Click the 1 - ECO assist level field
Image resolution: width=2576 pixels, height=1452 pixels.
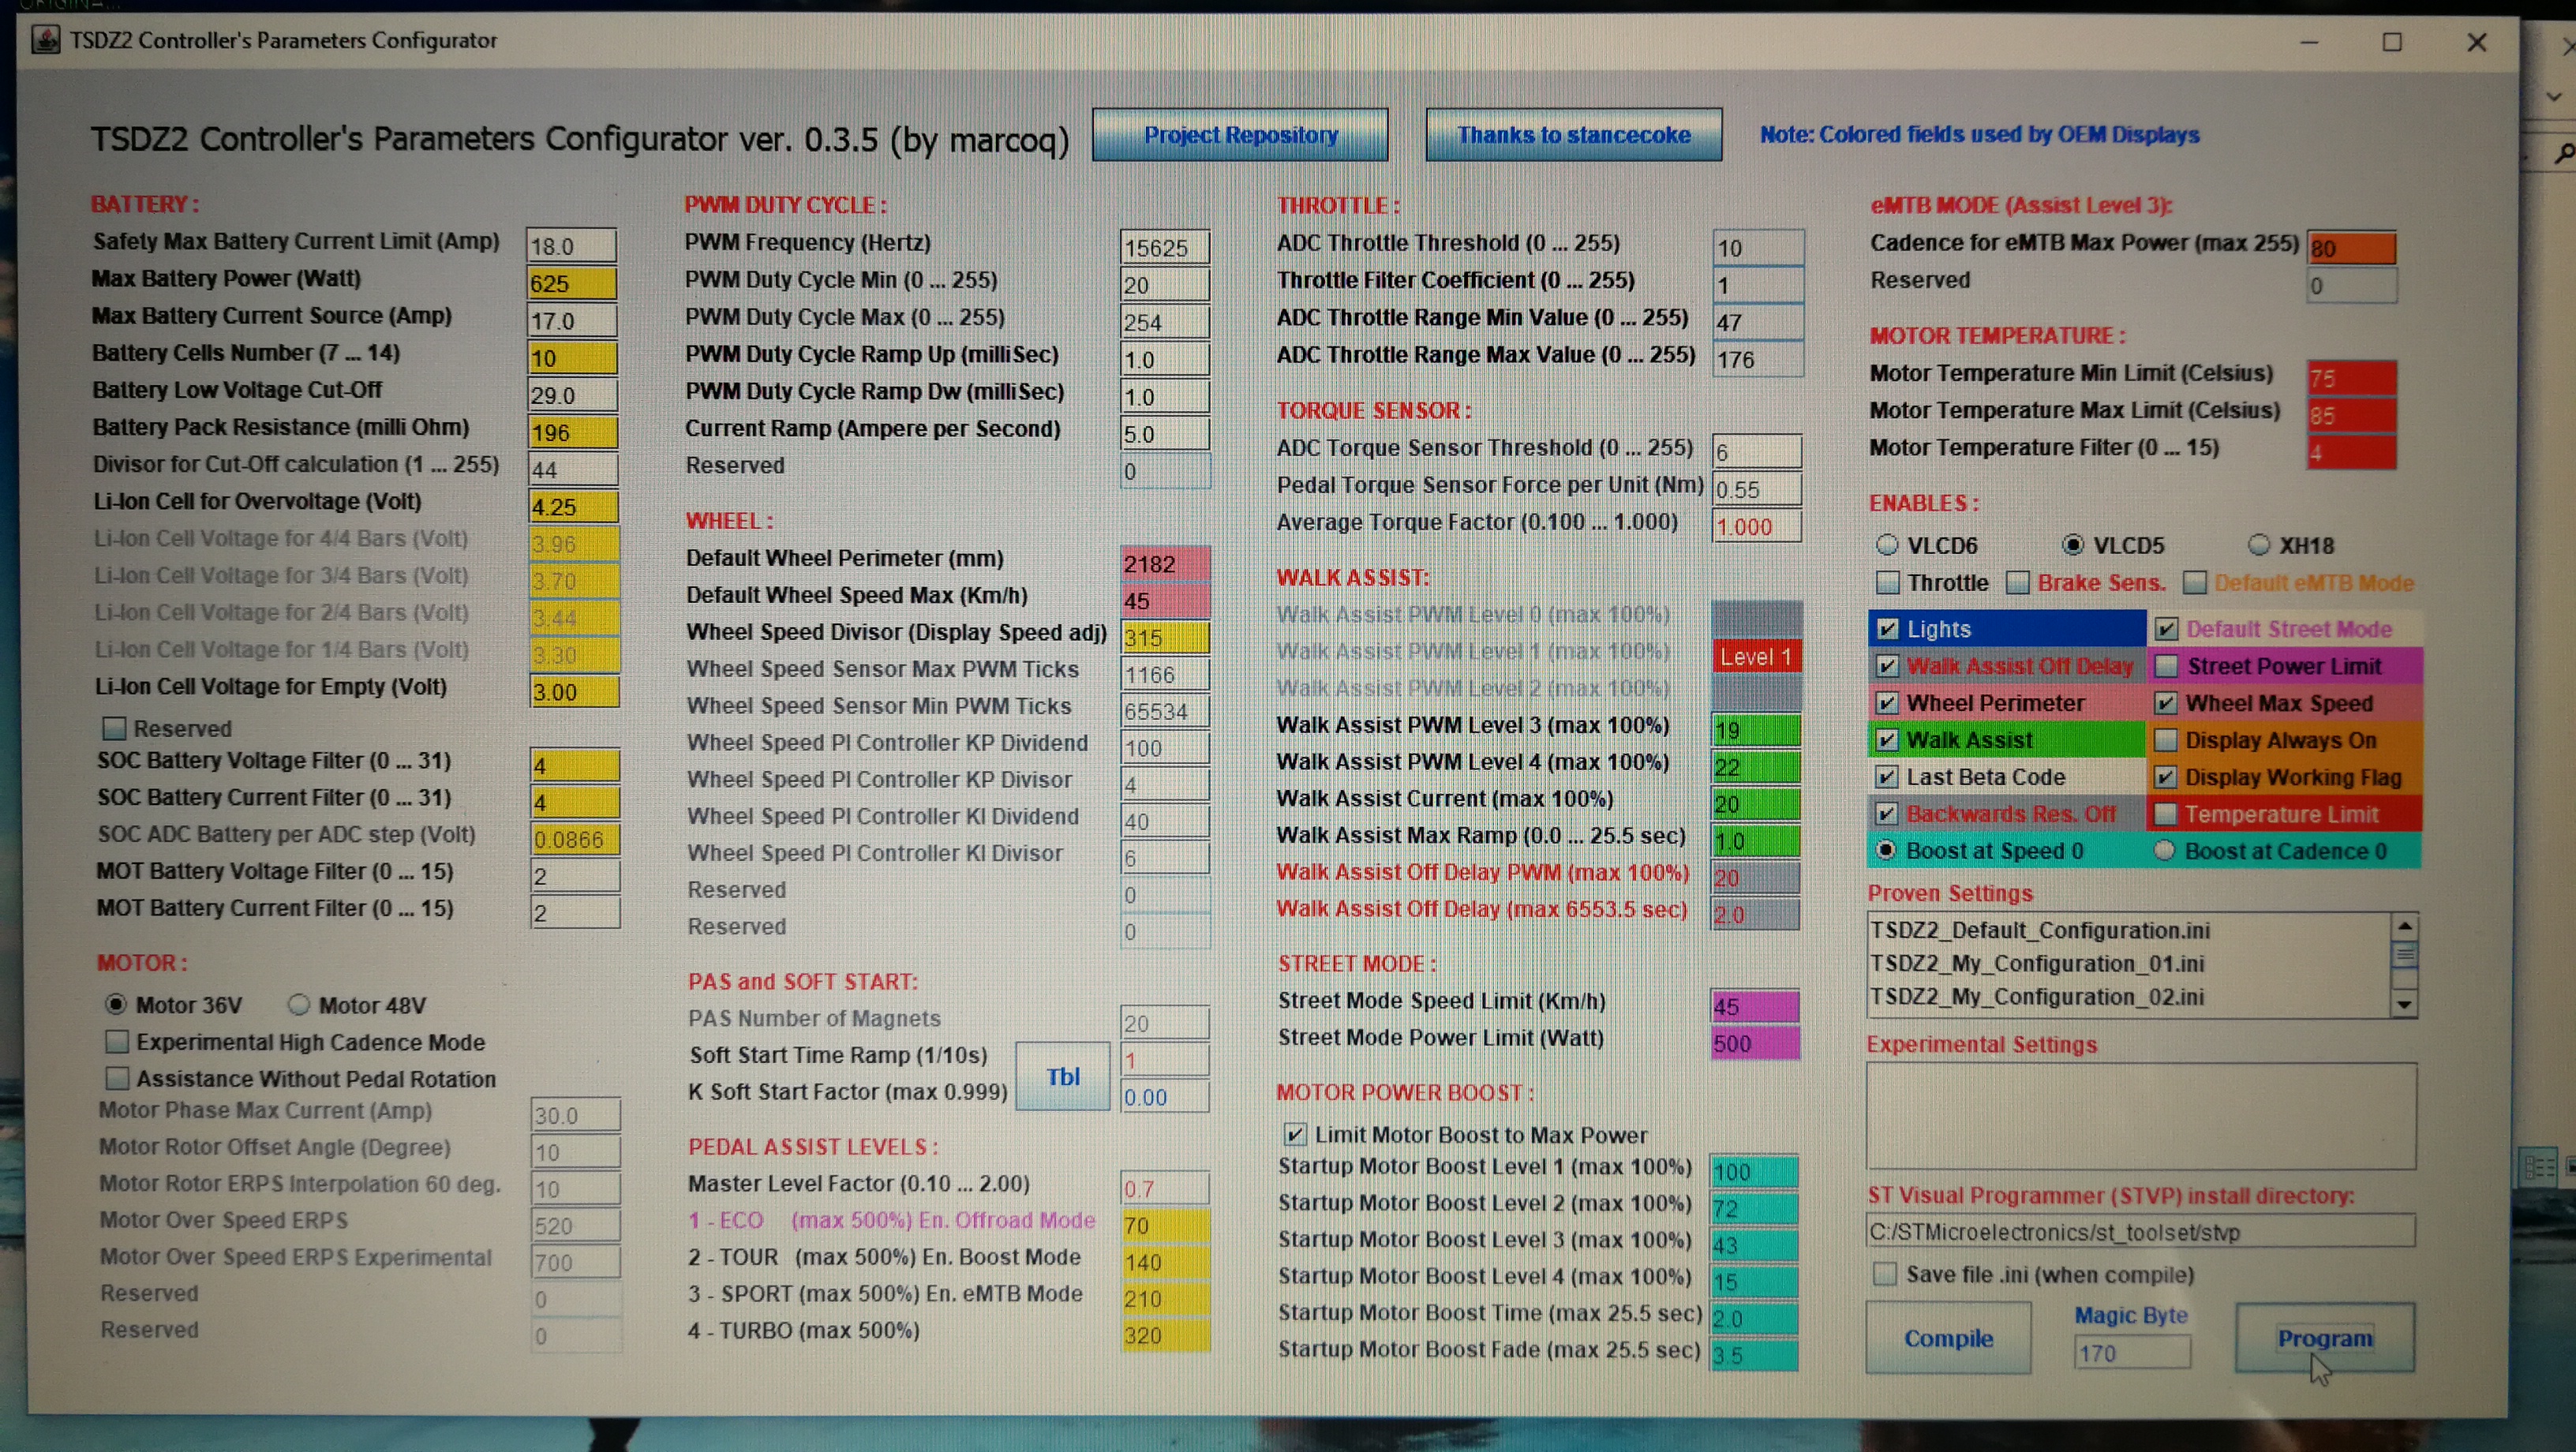1165,1225
